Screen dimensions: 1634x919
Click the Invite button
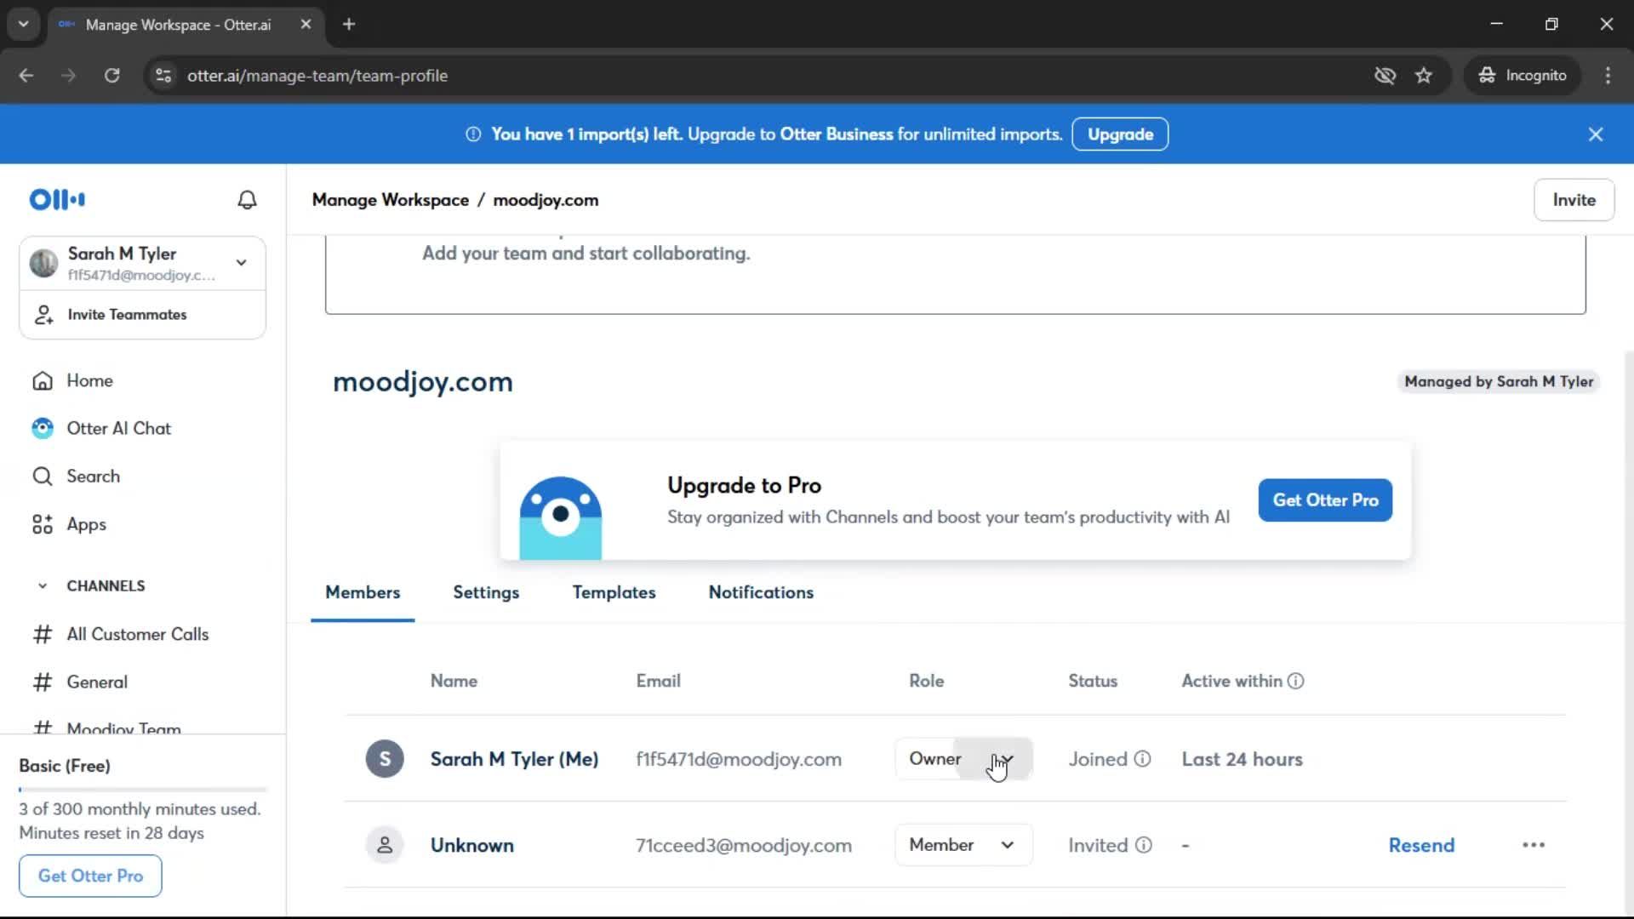(x=1574, y=200)
